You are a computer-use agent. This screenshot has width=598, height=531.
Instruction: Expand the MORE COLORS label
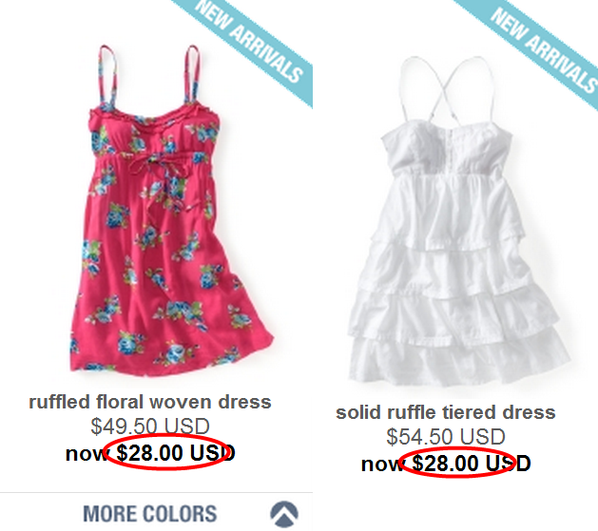coord(150,513)
